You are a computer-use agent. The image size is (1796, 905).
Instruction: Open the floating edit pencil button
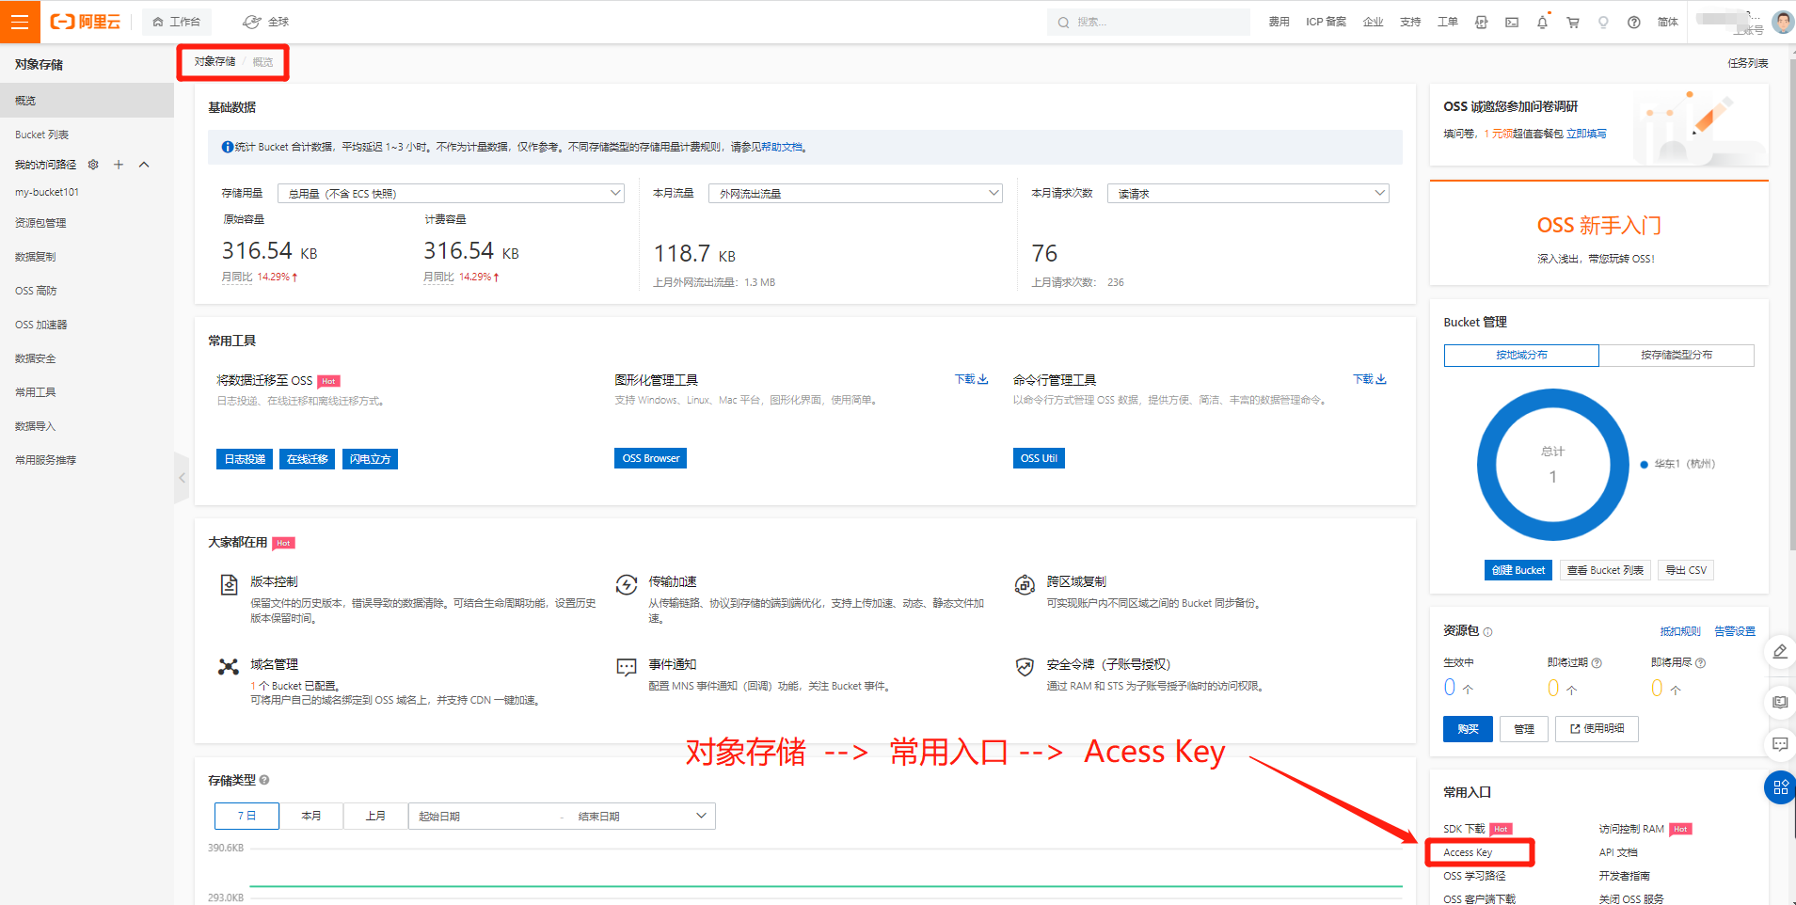[x=1780, y=652]
